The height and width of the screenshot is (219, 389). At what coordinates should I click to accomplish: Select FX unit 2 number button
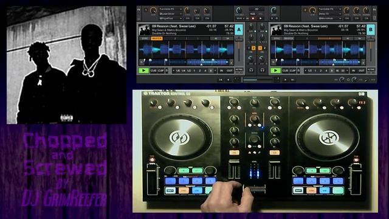click(x=305, y=10)
